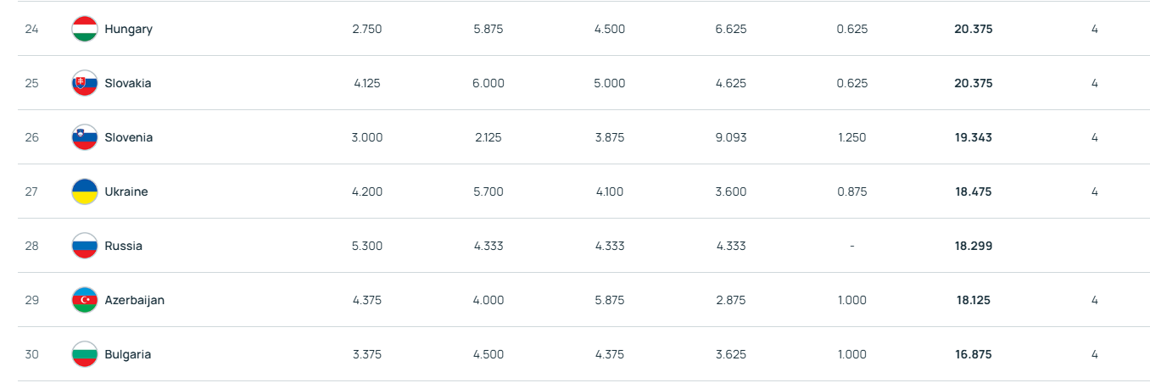Select the Slovenia country name
The image size is (1150, 383).
tap(129, 137)
